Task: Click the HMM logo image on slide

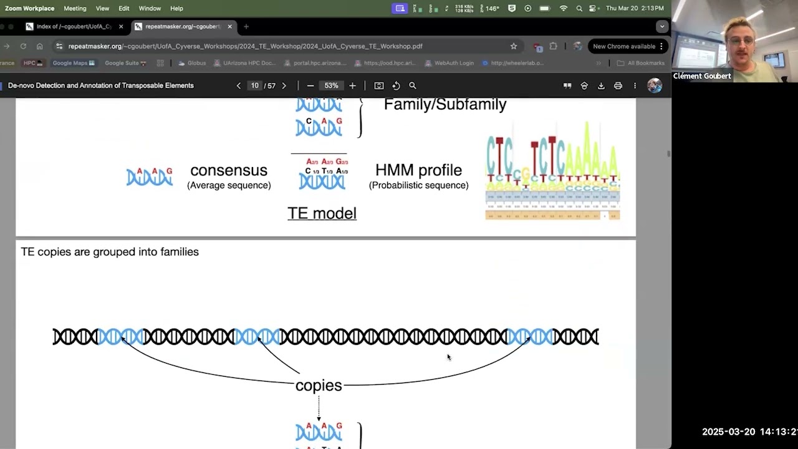Action: [552, 170]
